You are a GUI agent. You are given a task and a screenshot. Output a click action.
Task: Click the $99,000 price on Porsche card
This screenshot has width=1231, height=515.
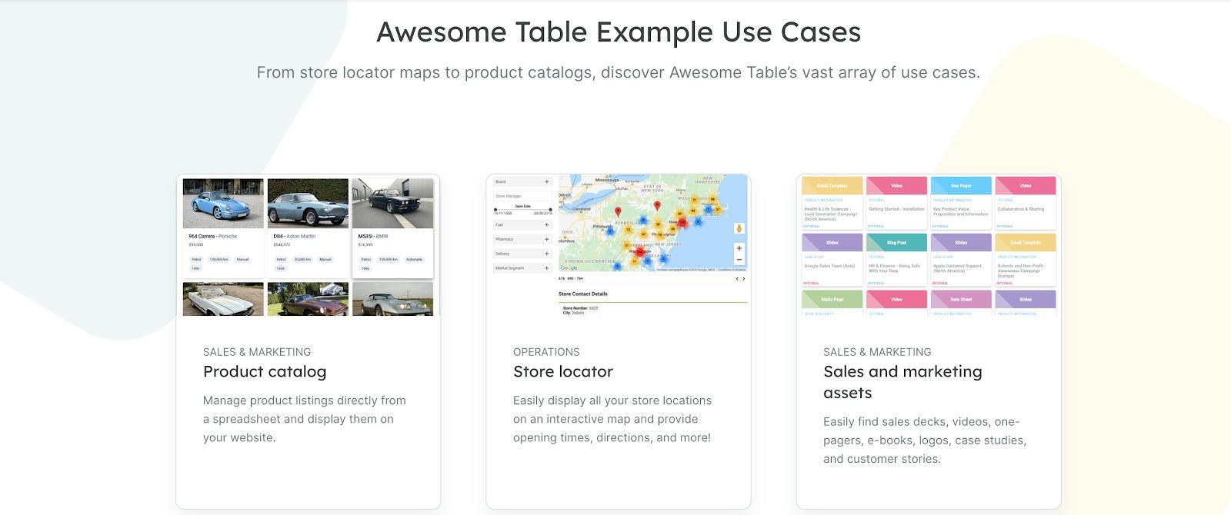[x=196, y=245]
